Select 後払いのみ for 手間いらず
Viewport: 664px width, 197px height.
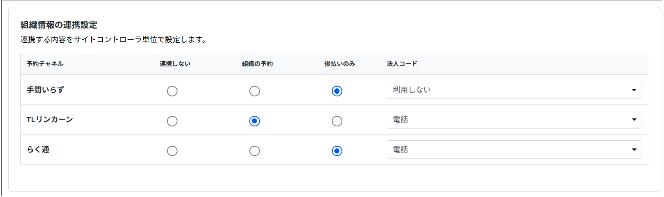coord(337,91)
